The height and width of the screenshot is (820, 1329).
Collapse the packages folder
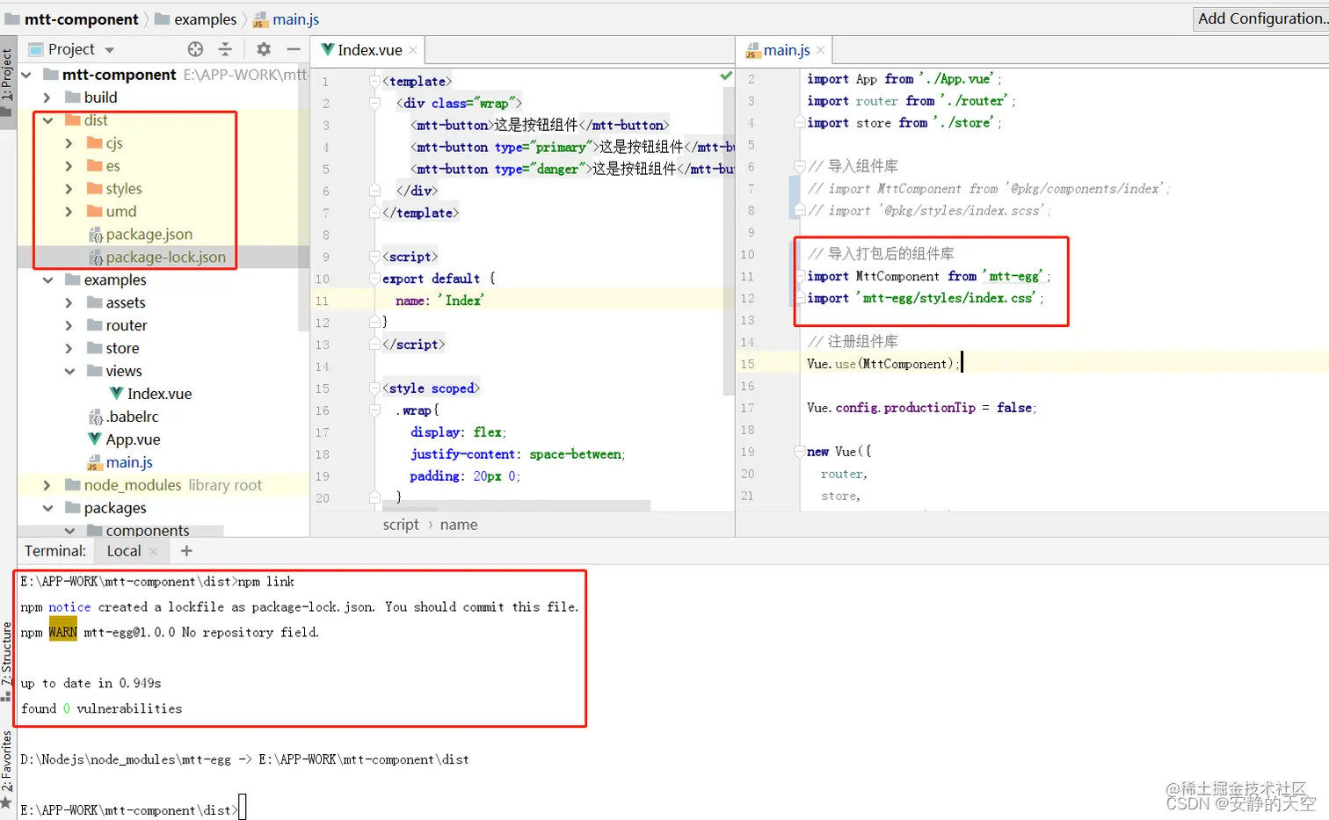47,508
